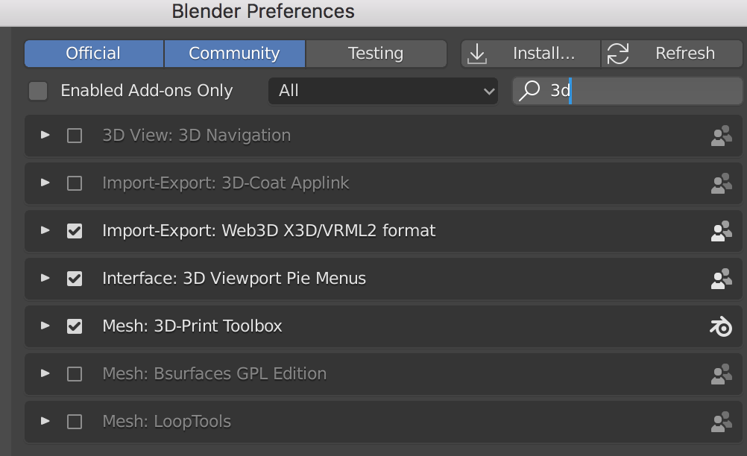Expand the Web3D X3D/VRML2 format details
The height and width of the screenshot is (456, 747).
[x=45, y=230]
